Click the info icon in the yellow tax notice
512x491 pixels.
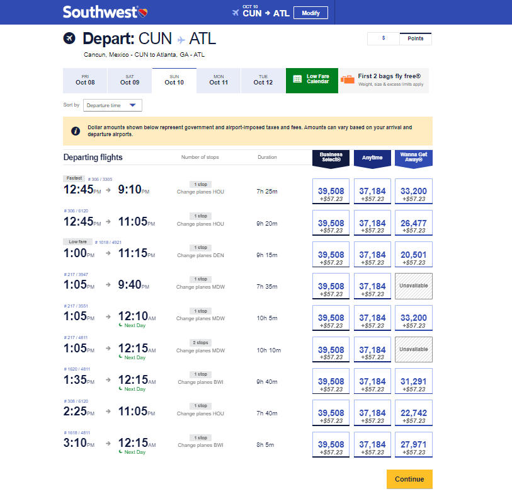coord(76,132)
